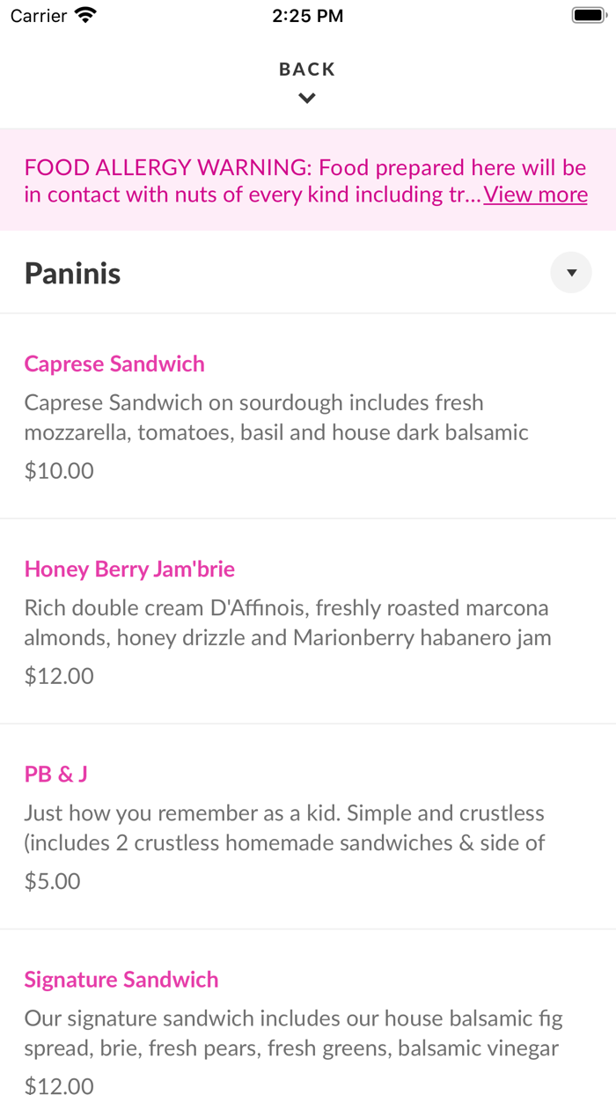616x1095 pixels.
Task: Click the battery icon in status bar
Action: click(586, 15)
